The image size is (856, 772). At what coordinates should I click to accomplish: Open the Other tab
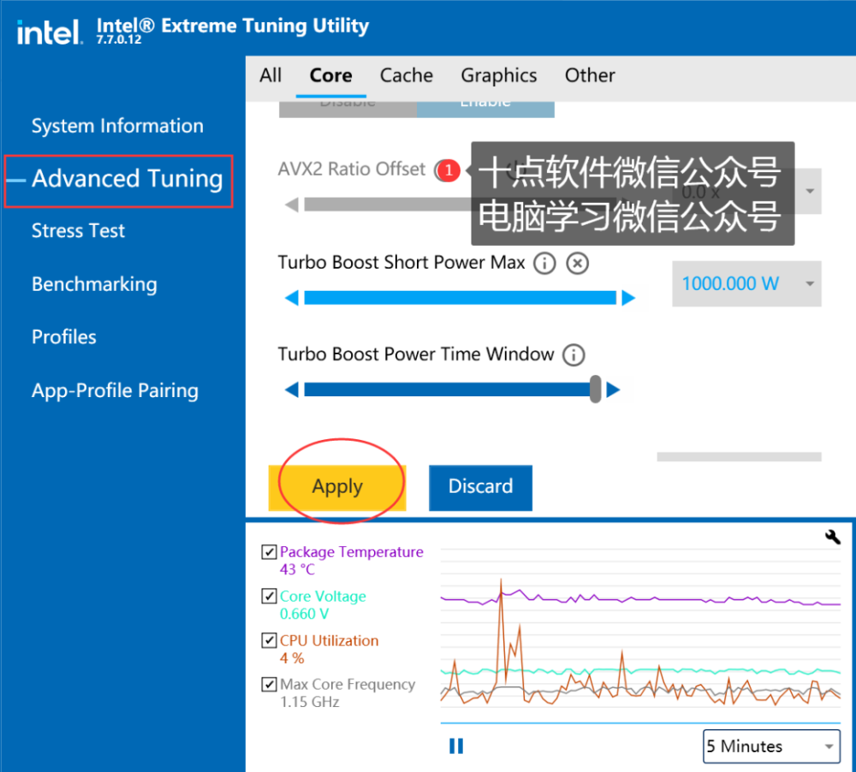tap(590, 75)
